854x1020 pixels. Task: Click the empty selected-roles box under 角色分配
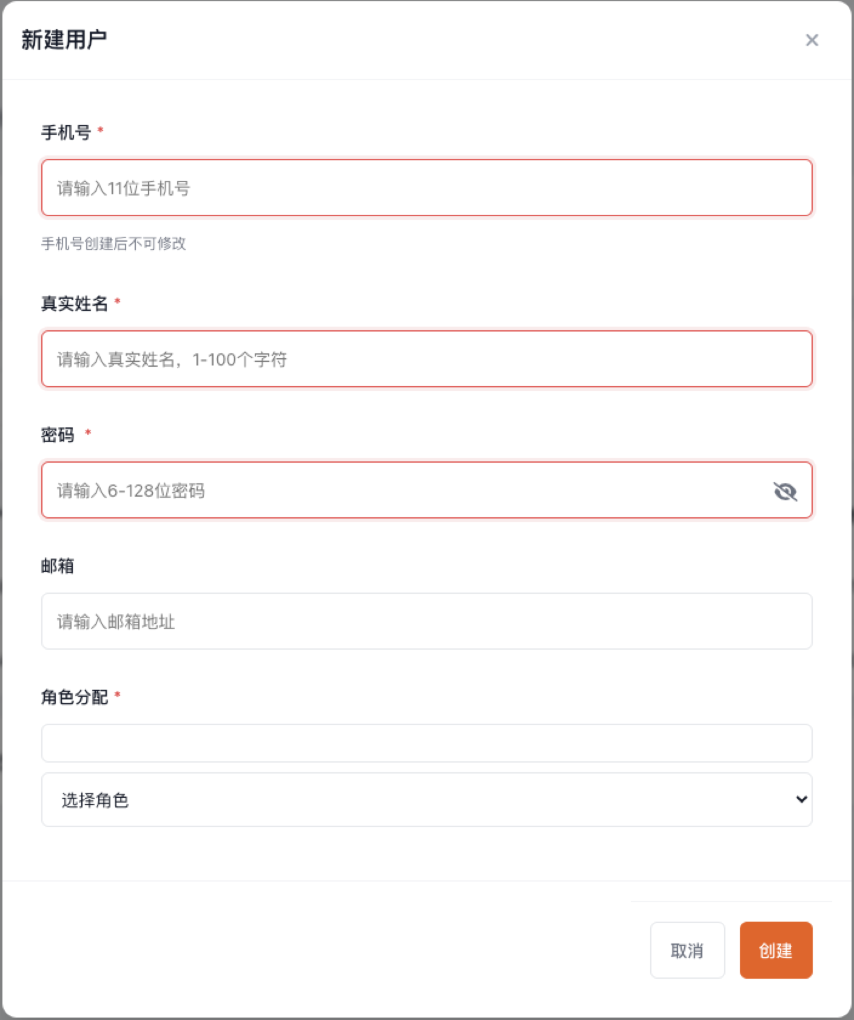(x=426, y=743)
